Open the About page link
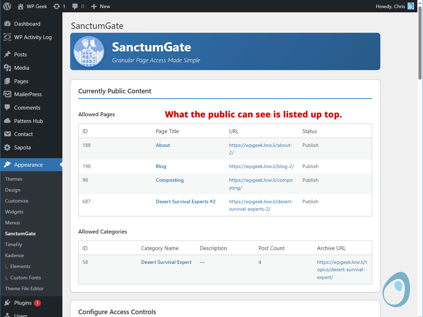 pyautogui.click(x=163, y=145)
